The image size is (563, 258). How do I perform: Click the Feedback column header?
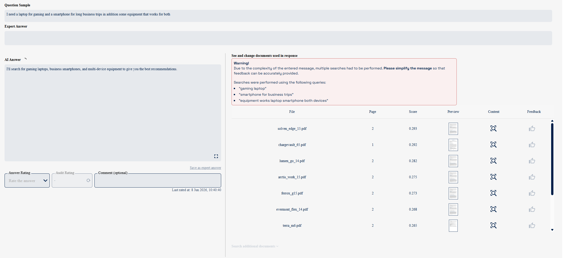[x=534, y=112]
